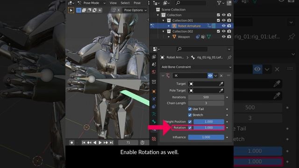
Task: Open the Select menu
Action: (125, 3)
